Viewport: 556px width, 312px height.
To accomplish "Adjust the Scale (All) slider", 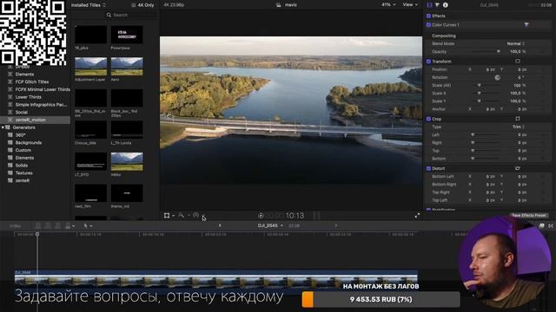I will (x=486, y=85).
